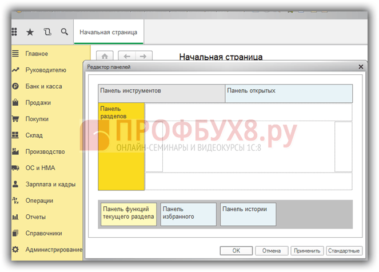Open the Зарплата и кадры section
The width and height of the screenshot is (379, 272).
pyautogui.click(x=50, y=184)
